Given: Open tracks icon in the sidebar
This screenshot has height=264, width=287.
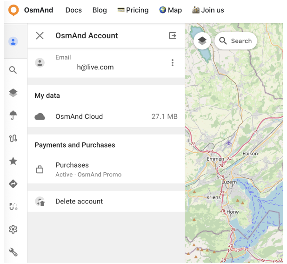Looking at the screenshot, I should [13, 138].
